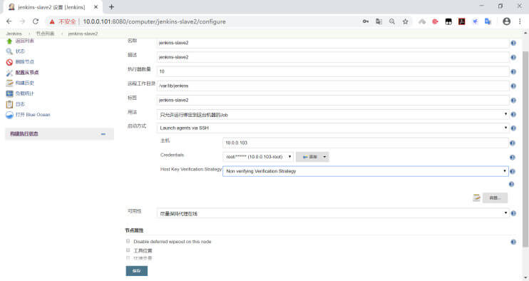Viewport: 529px width, 281px height.
Task: Open the Chrome three-dot menu
Action: (x=520, y=21)
